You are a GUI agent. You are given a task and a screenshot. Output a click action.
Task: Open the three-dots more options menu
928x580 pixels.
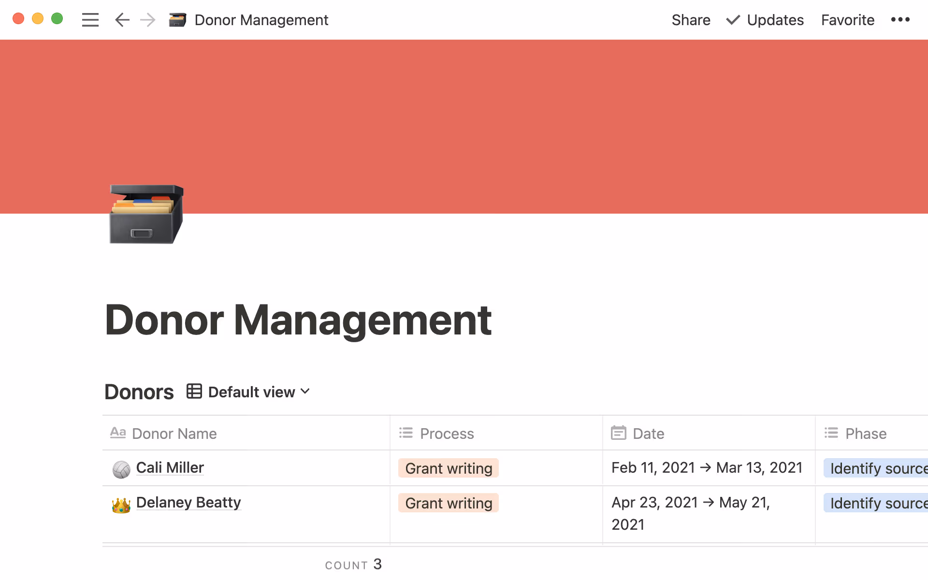900,20
